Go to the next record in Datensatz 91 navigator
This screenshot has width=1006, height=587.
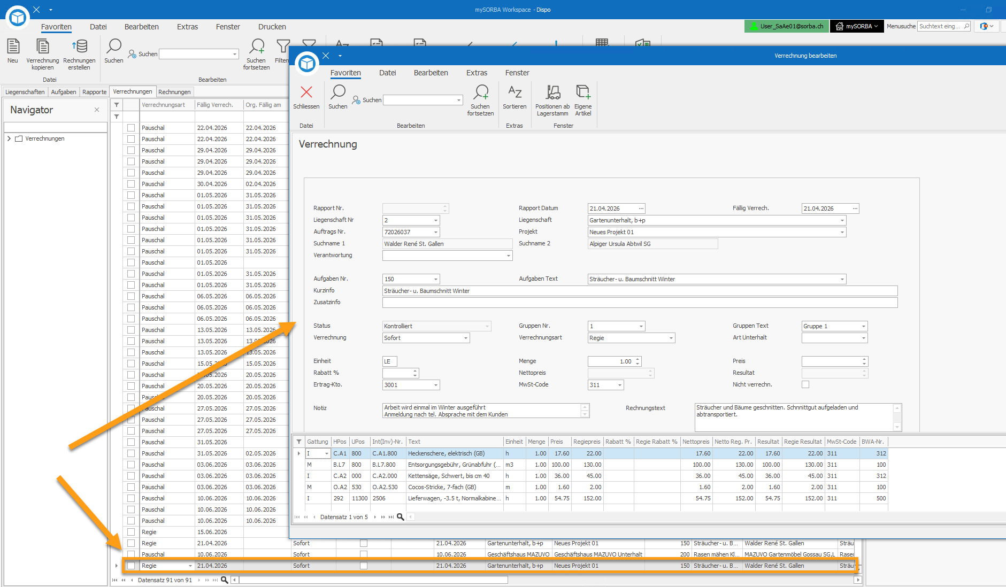tap(199, 580)
